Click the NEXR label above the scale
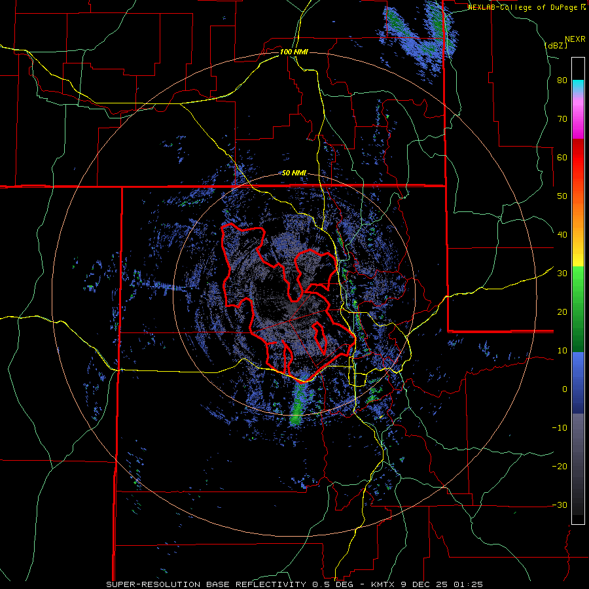Viewport: 589px width, 589px height. [575, 39]
